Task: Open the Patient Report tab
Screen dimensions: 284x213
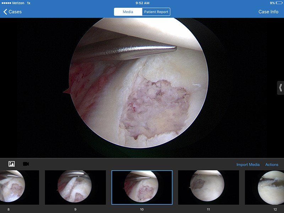Action: [x=156, y=12]
